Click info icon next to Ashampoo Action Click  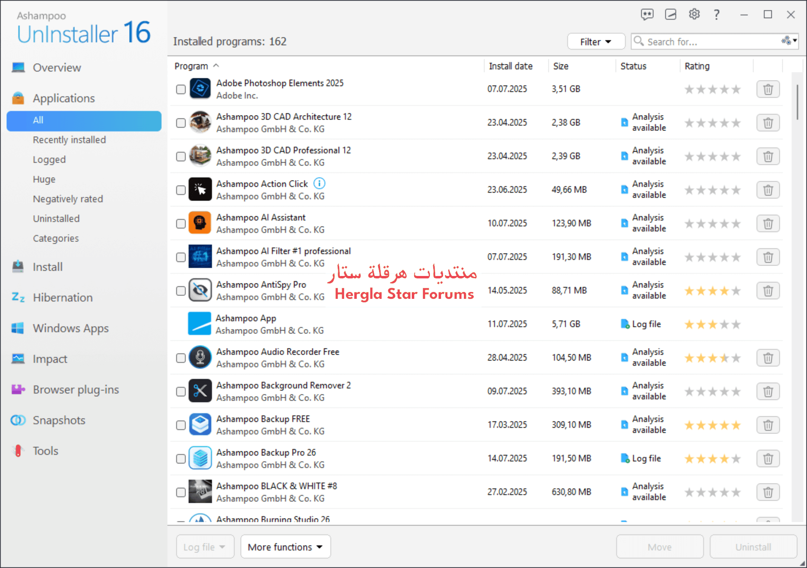(x=319, y=183)
